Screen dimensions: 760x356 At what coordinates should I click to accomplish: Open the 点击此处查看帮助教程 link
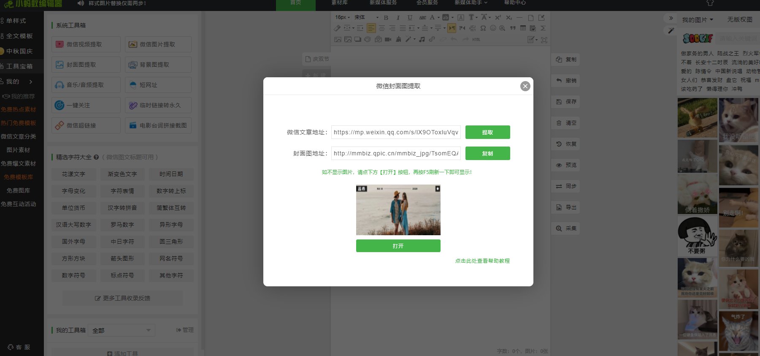pyautogui.click(x=482, y=261)
